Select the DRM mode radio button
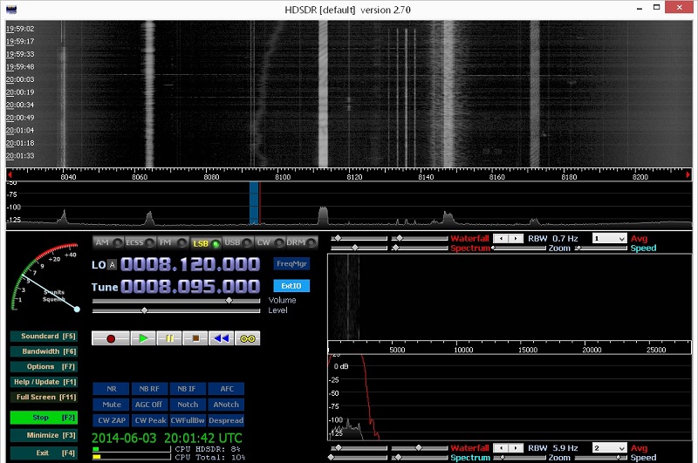The width and height of the screenshot is (698, 463). [299, 242]
